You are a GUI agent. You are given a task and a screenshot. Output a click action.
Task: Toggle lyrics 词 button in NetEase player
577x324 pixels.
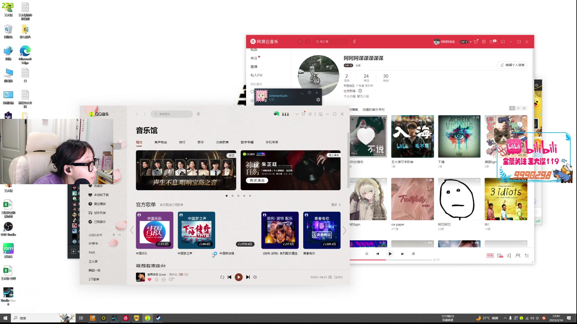tap(413, 254)
